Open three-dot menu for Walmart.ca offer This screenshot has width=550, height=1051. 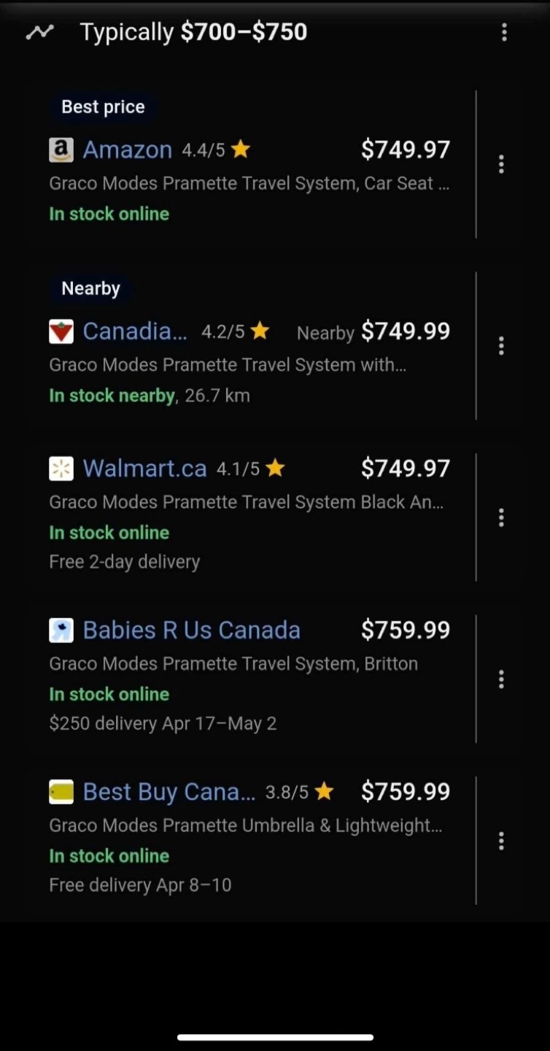(501, 517)
